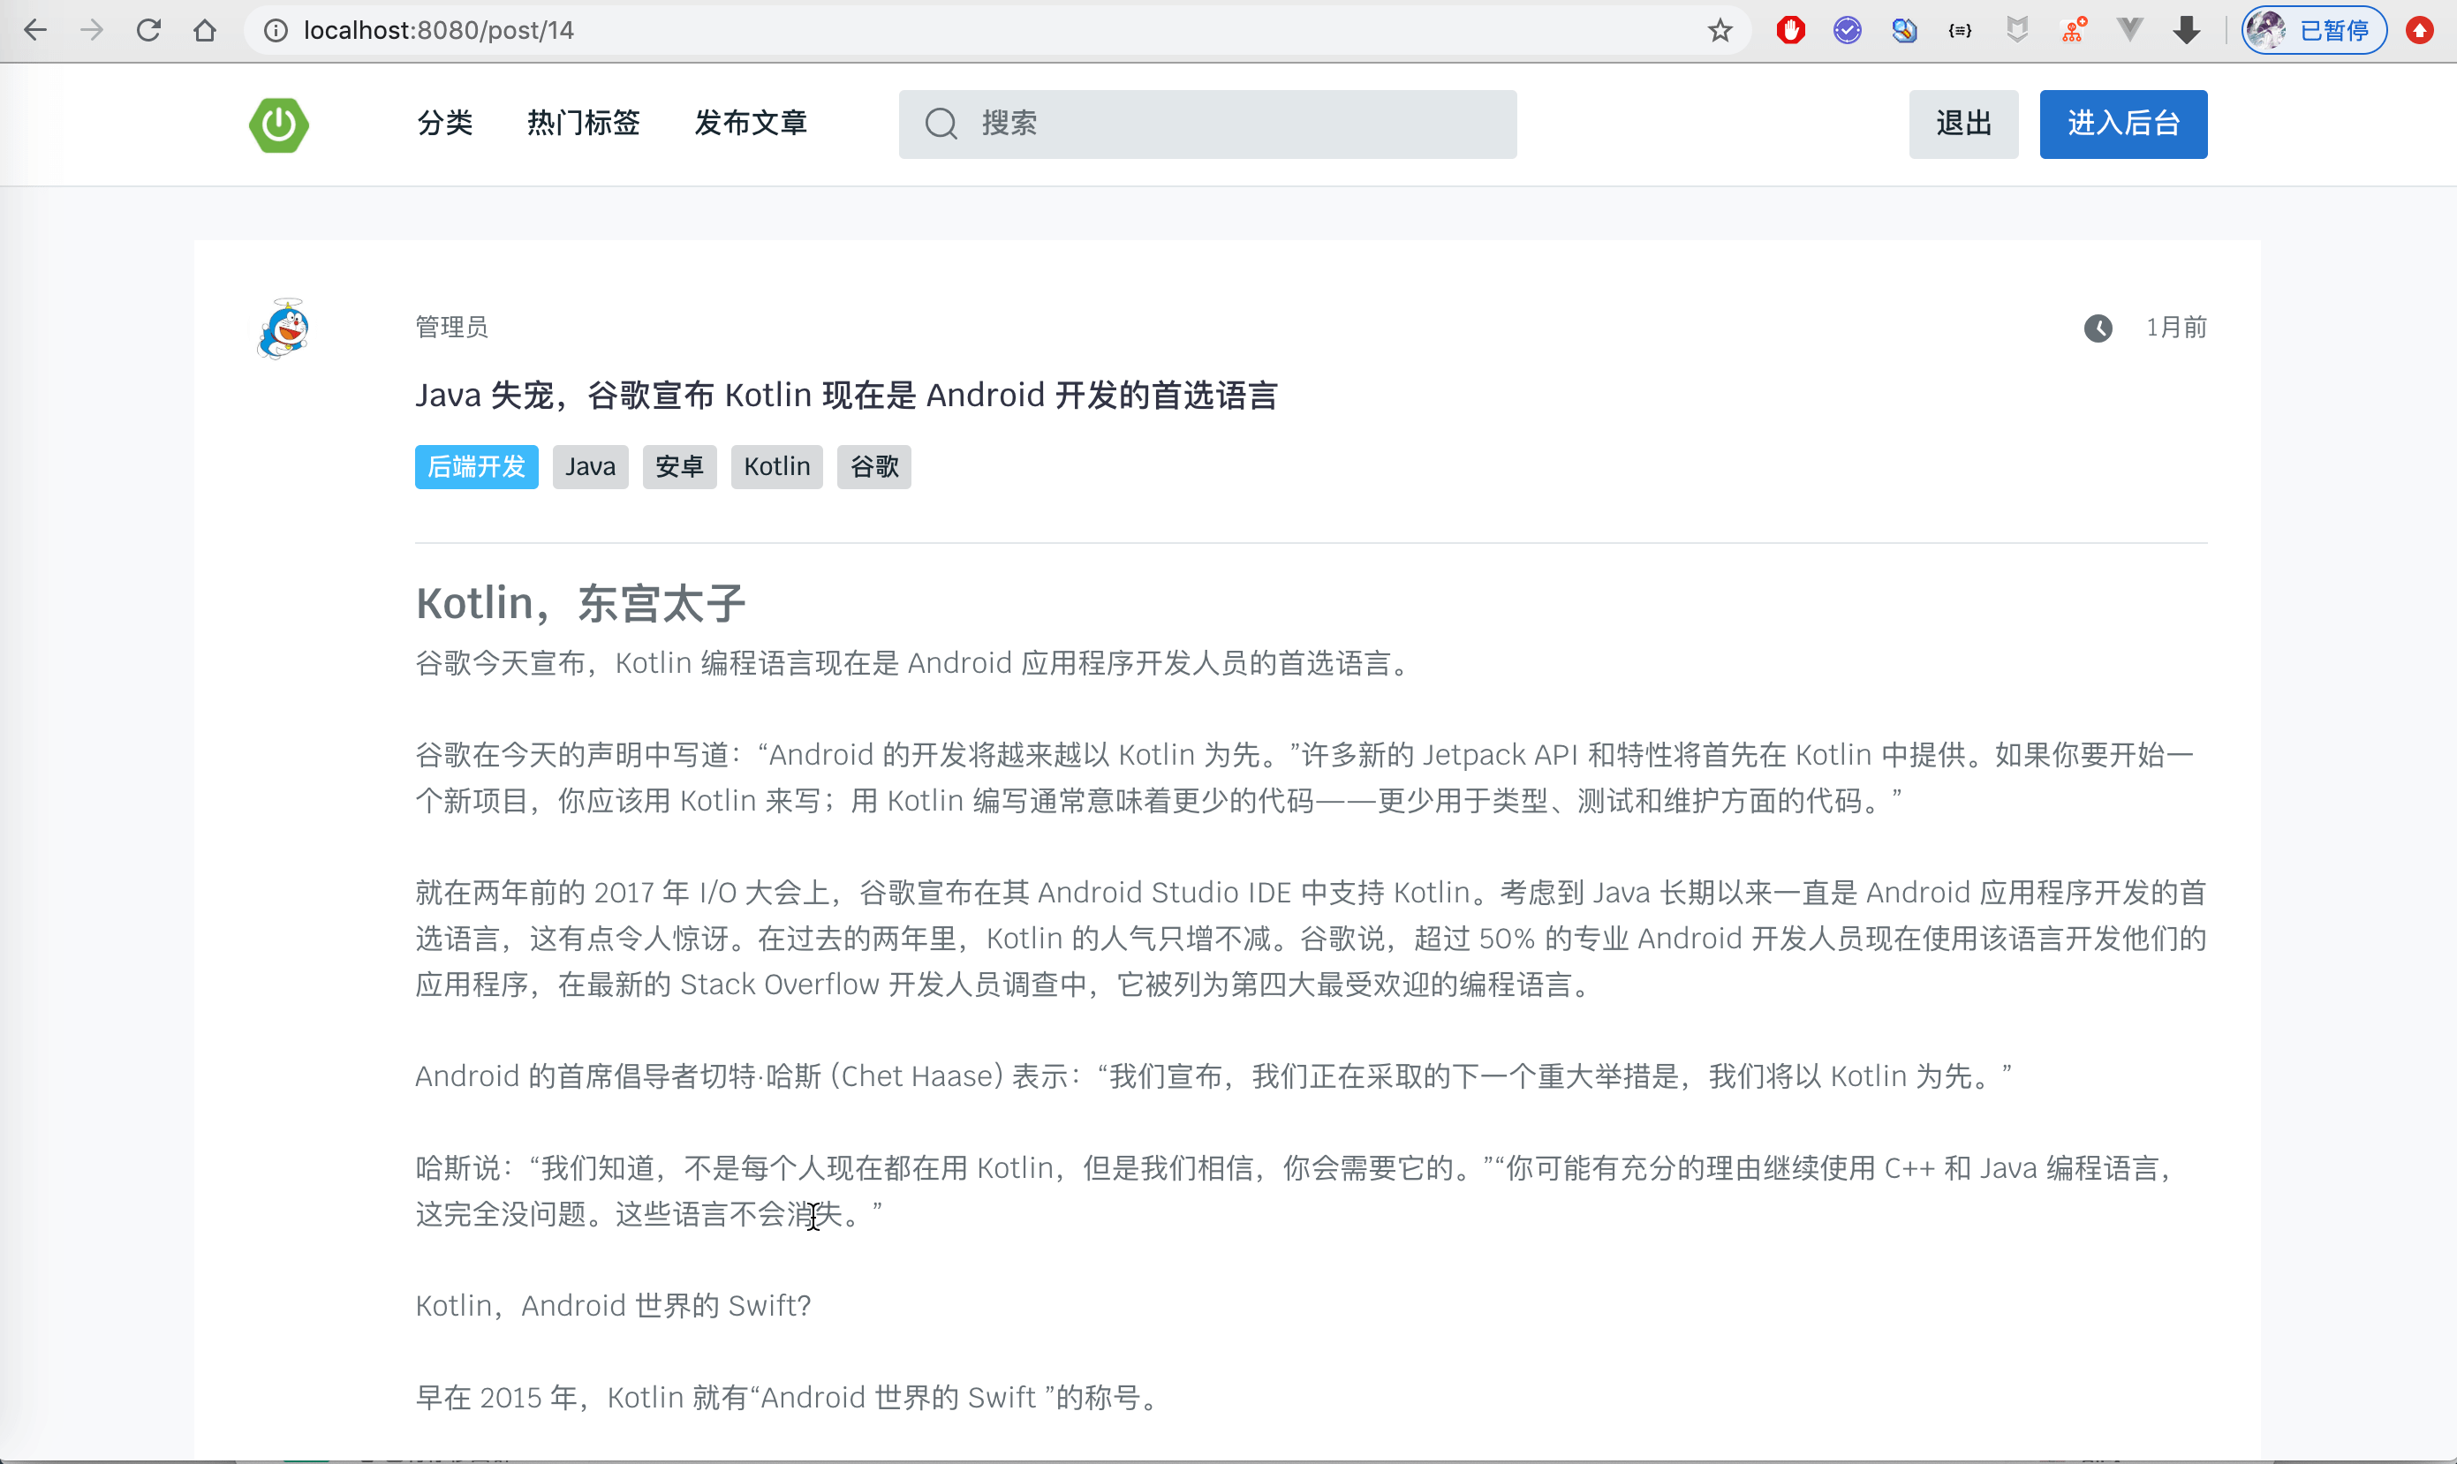Image resolution: width=2457 pixels, height=1464 pixels.
Task: Click the browser back arrow
Action: (35, 31)
